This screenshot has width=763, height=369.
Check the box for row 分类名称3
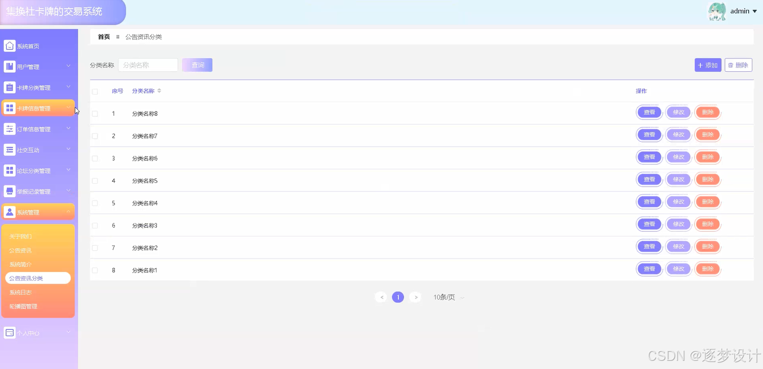pyautogui.click(x=95, y=225)
